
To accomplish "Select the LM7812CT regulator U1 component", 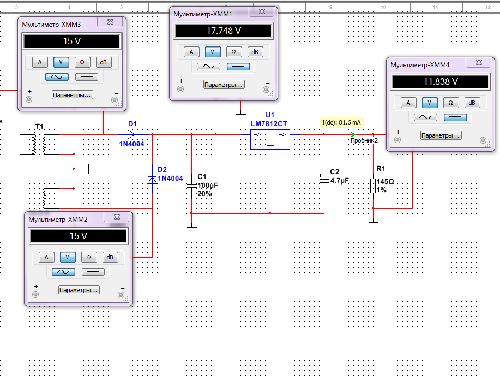I will pos(270,139).
